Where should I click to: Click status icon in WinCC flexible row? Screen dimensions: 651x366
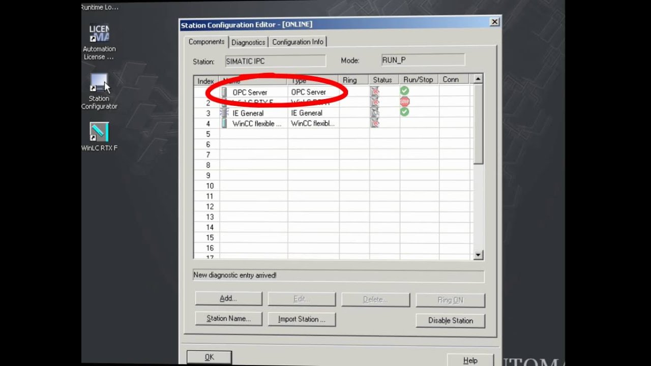375,123
